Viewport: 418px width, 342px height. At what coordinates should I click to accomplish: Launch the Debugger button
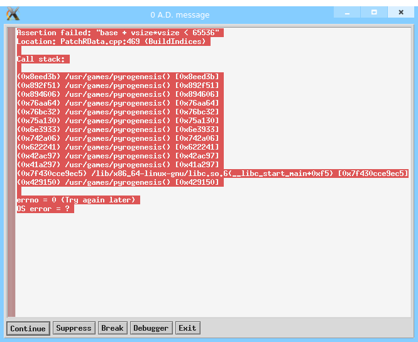151,328
